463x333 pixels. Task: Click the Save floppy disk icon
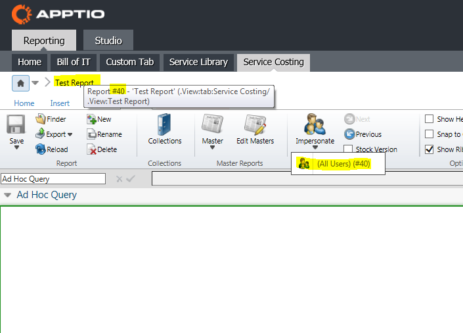point(16,124)
